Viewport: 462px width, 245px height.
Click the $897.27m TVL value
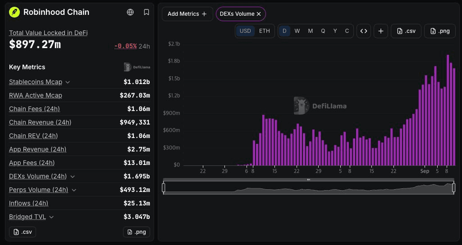[x=35, y=45]
